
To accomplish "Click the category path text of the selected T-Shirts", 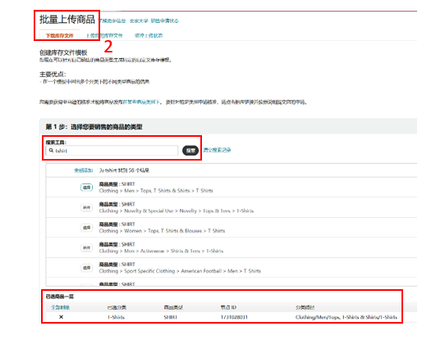I will click(x=346, y=317).
